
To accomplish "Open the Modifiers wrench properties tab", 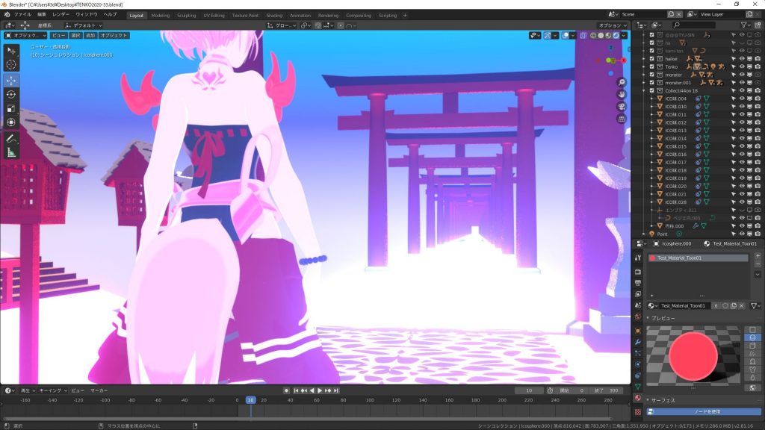I will point(638,342).
